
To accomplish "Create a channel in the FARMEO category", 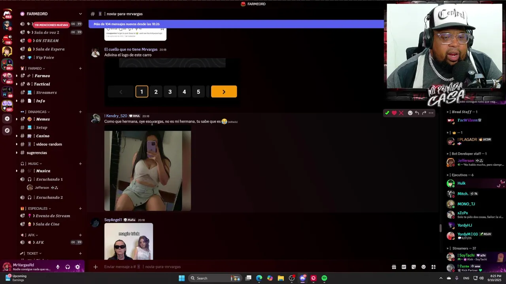I will 80,68.
